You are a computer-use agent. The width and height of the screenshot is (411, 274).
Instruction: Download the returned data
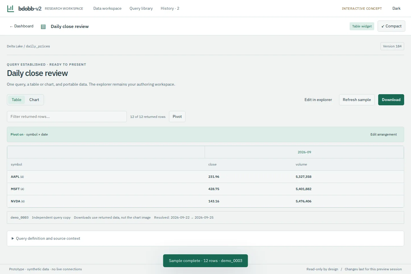tap(391, 100)
